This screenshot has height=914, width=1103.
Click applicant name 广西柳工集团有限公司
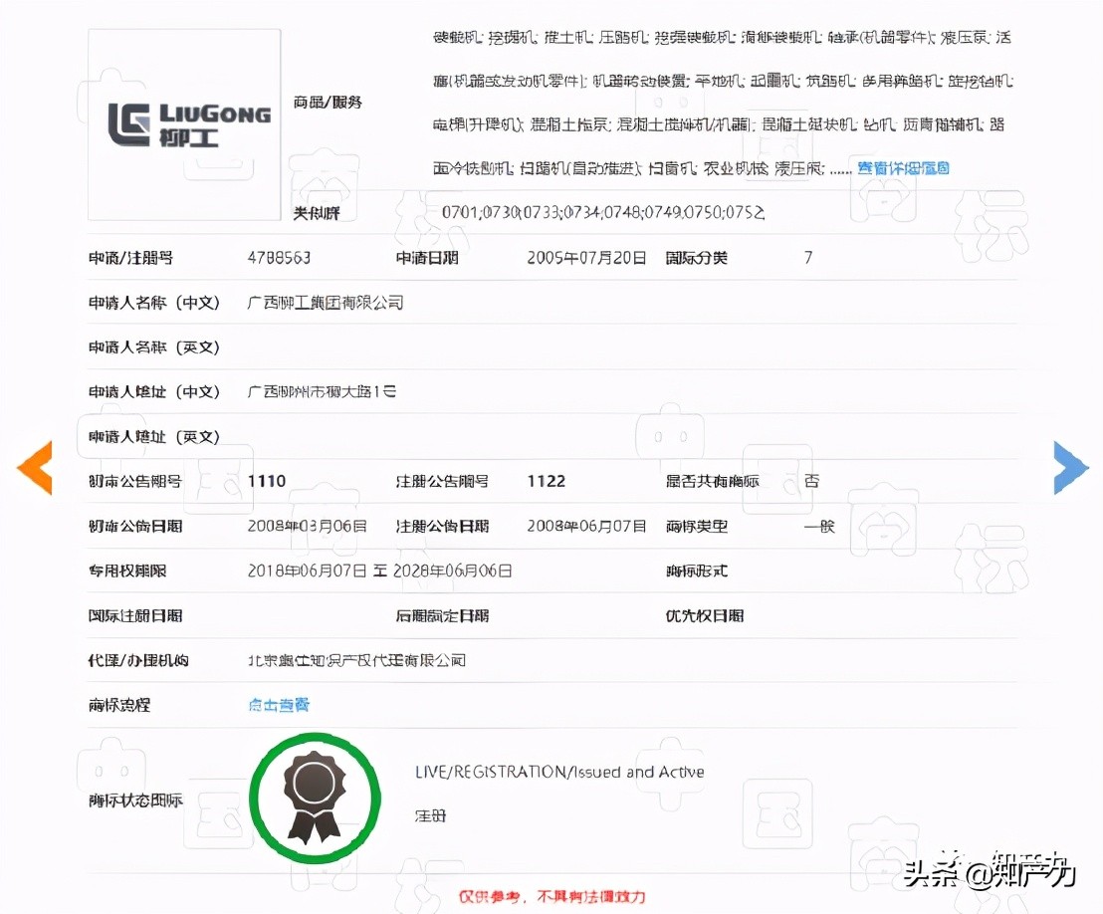pos(324,302)
